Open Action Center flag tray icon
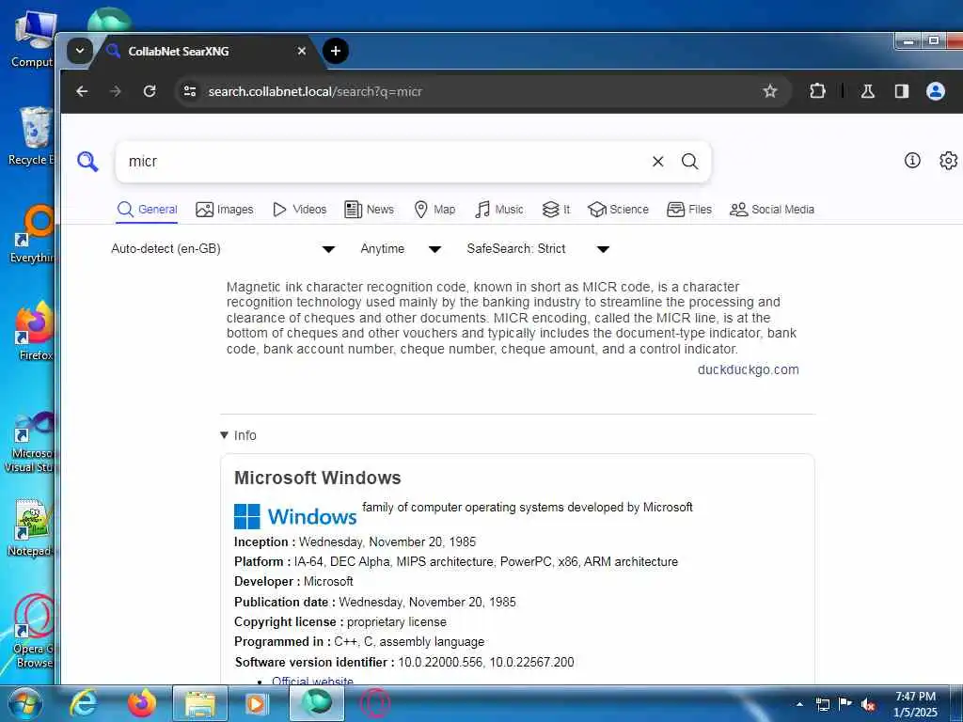The image size is (963, 722). (845, 704)
